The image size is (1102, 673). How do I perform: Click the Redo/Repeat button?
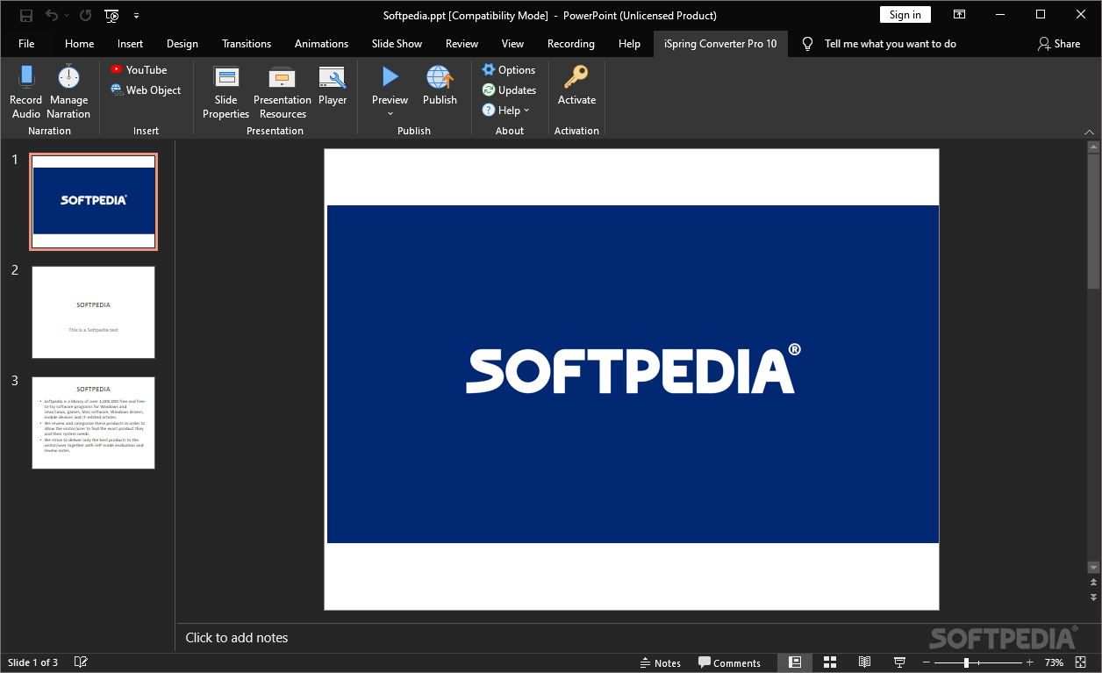pyautogui.click(x=85, y=15)
